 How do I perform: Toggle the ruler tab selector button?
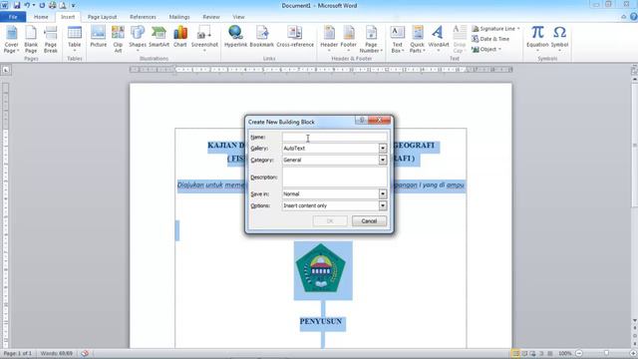coord(6,70)
